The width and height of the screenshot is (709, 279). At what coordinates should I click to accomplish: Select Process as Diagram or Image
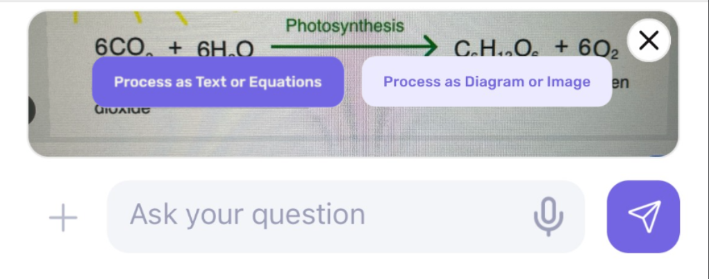coord(487,82)
